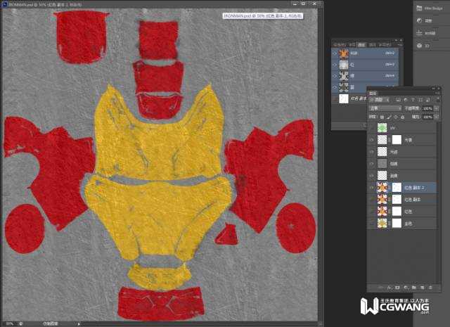Select the 红色 副本 layer
This screenshot has height=327, width=450.
point(402,200)
